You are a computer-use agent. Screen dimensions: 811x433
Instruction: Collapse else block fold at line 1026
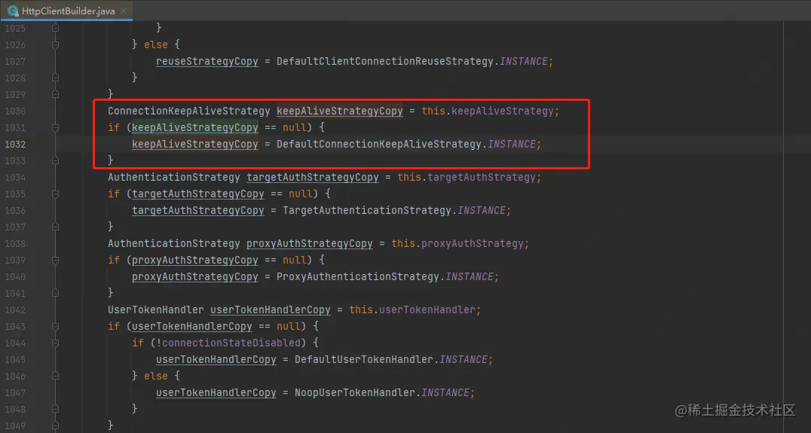(55, 44)
